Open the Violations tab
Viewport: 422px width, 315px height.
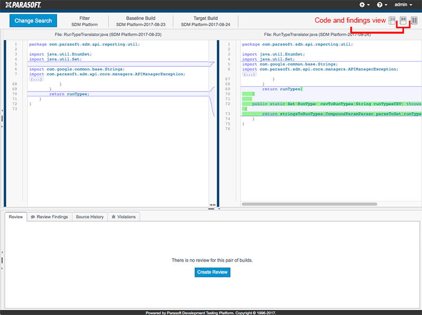(x=124, y=216)
